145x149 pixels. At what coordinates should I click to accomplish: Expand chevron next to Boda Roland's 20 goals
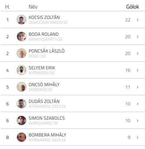pyautogui.click(x=137, y=37)
